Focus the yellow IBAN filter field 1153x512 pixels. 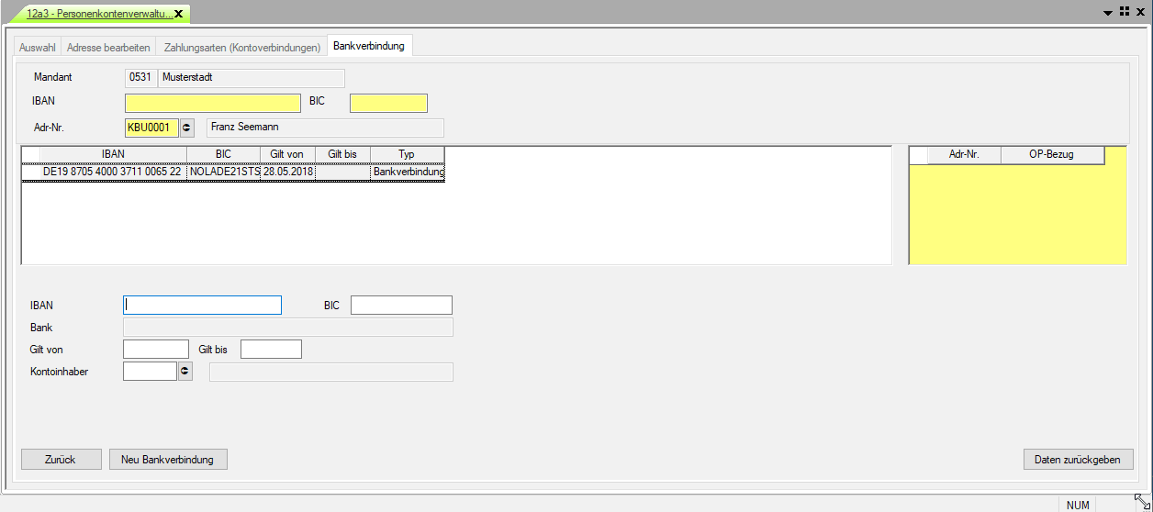point(213,103)
